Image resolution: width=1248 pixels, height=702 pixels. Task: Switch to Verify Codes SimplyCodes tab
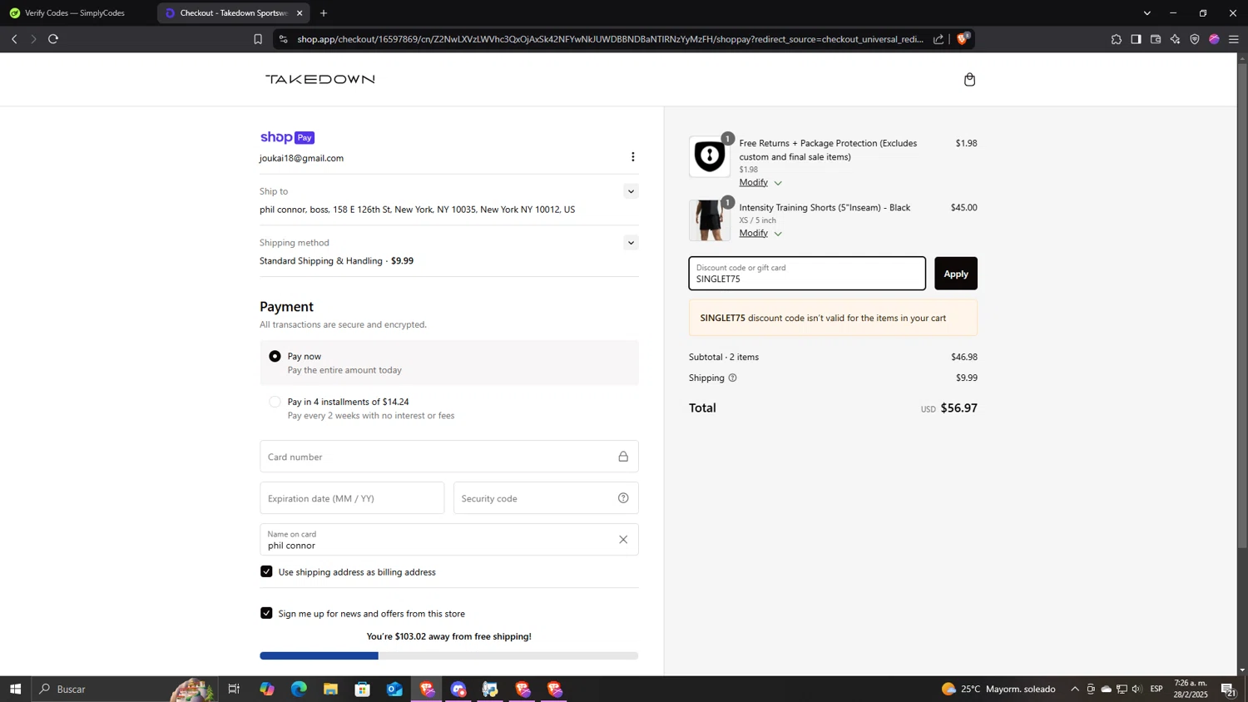[x=76, y=13]
